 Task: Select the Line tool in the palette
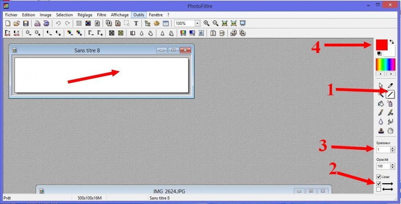(x=390, y=94)
